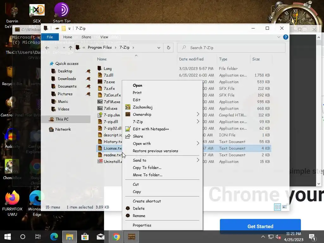Open recent locations dropdown arrow
Screen dimensions: 324x243
pos(64,48)
